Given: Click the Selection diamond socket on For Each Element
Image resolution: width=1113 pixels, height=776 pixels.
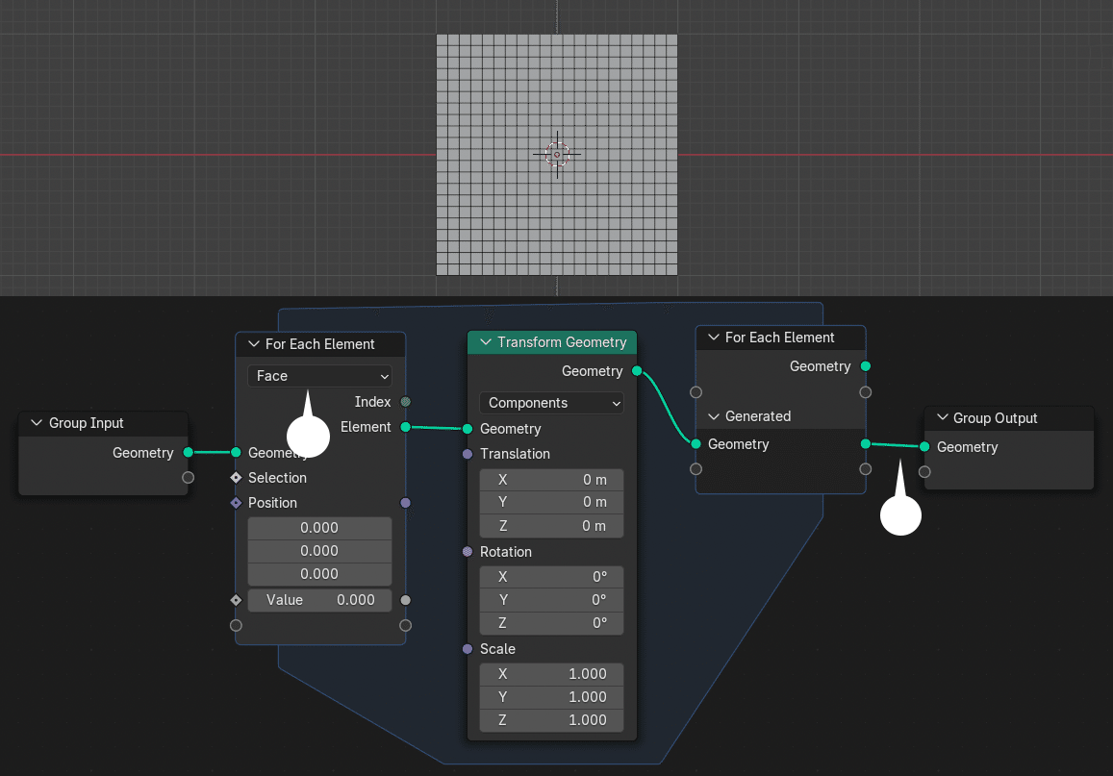Looking at the screenshot, I should point(236,478).
